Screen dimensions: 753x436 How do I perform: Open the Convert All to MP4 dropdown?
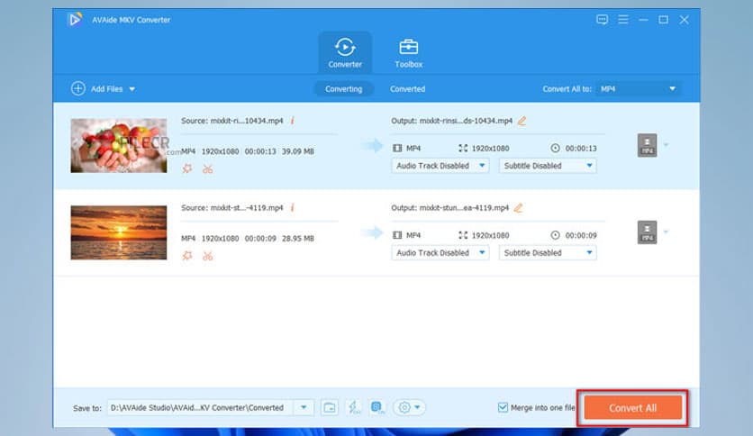point(639,89)
